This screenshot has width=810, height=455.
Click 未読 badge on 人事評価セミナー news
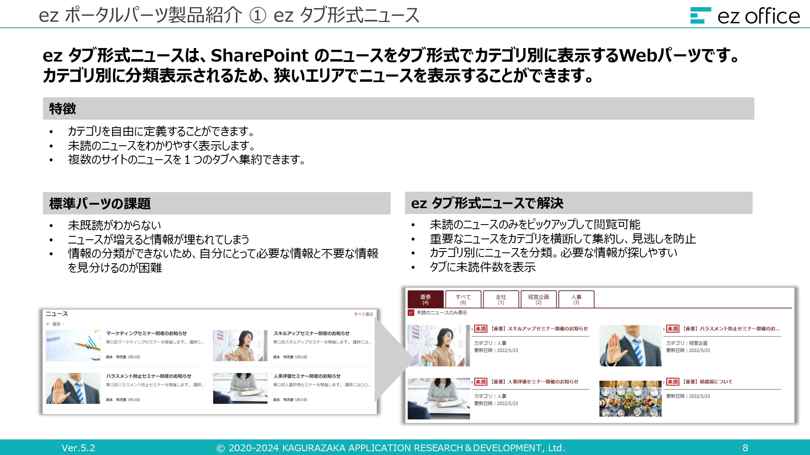(x=481, y=382)
